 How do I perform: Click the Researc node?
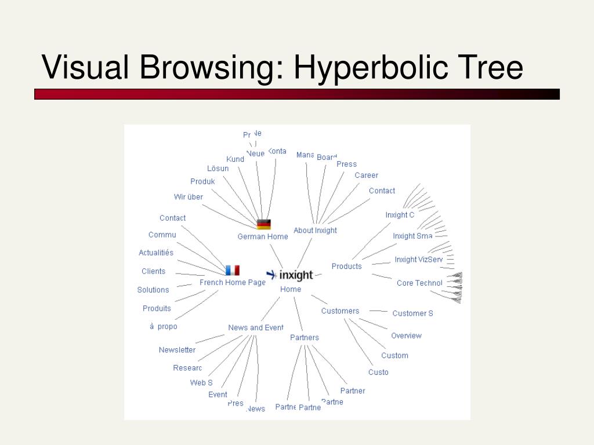187,368
